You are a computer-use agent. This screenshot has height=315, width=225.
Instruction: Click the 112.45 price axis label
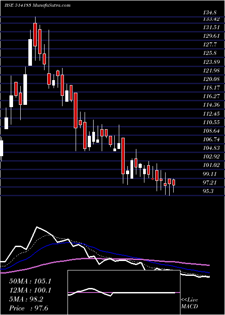coord(212,113)
